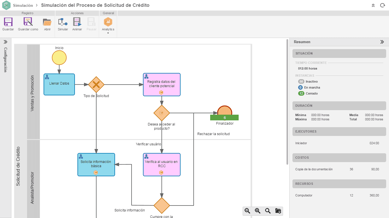
Task: Click the RECURSOS section header
Action: pyautogui.click(x=339, y=184)
